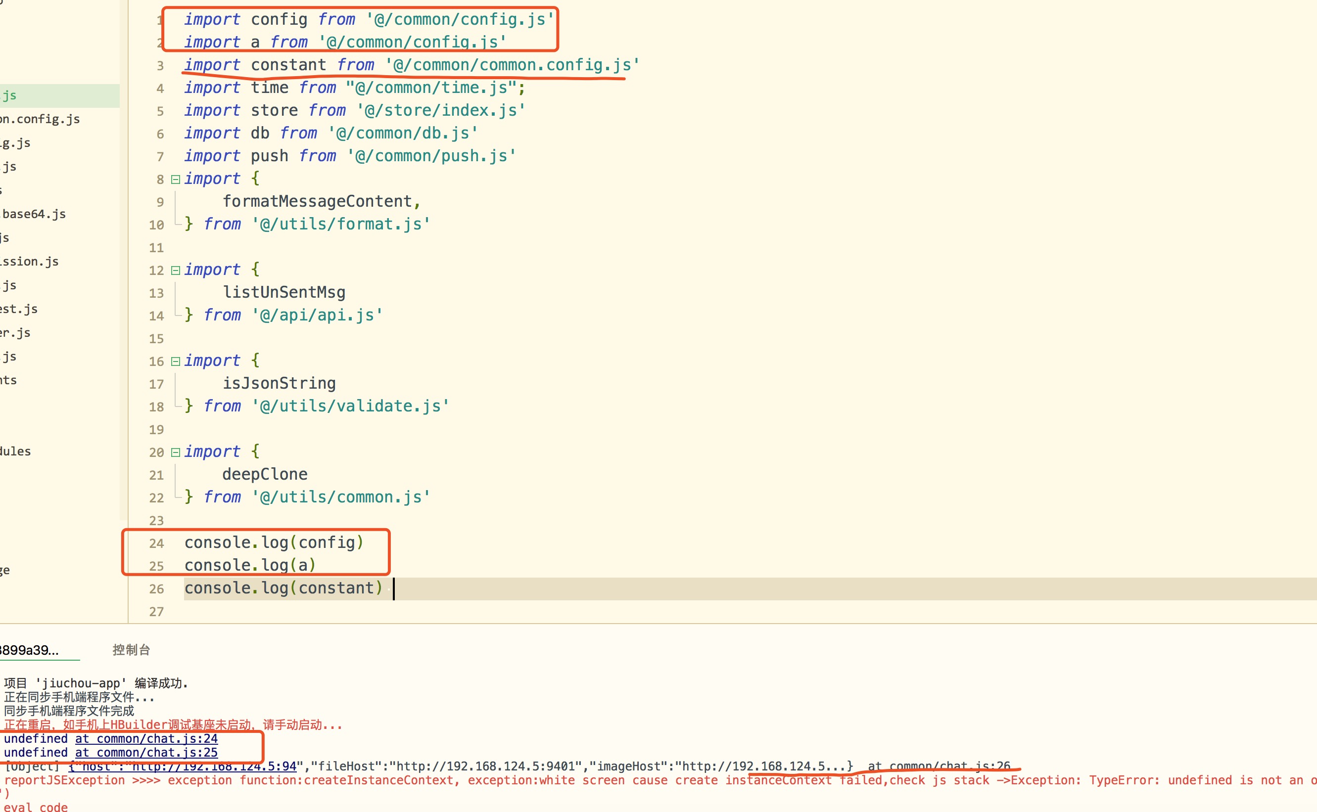Click the '@/common/common.config.js' import path
Image resolution: width=1317 pixels, height=812 pixels.
click(512, 65)
